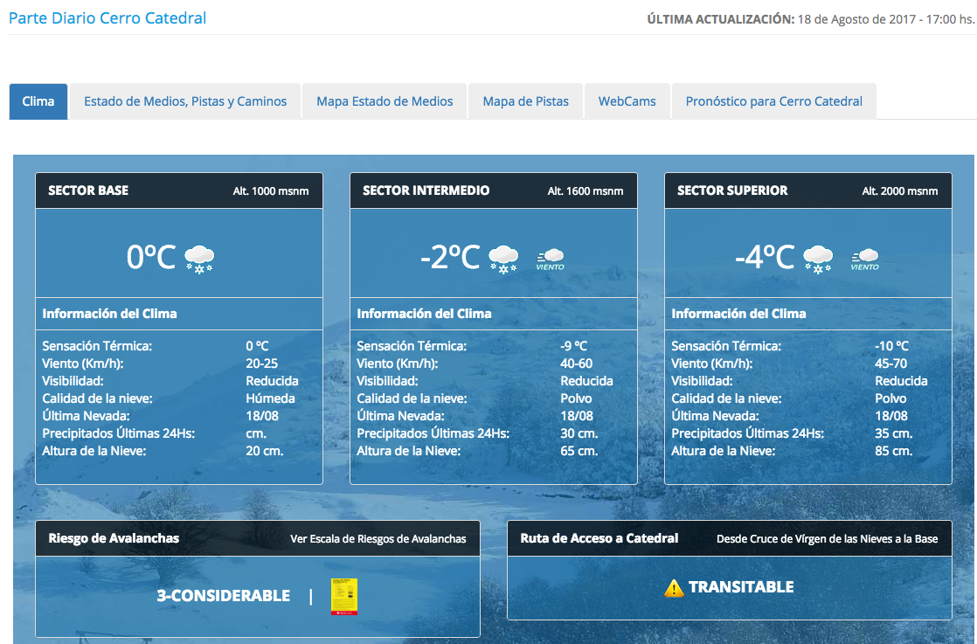
Task: Open the yellow avalanche risk scale thumbnail
Action: pyautogui.click(x=344, y=596)
